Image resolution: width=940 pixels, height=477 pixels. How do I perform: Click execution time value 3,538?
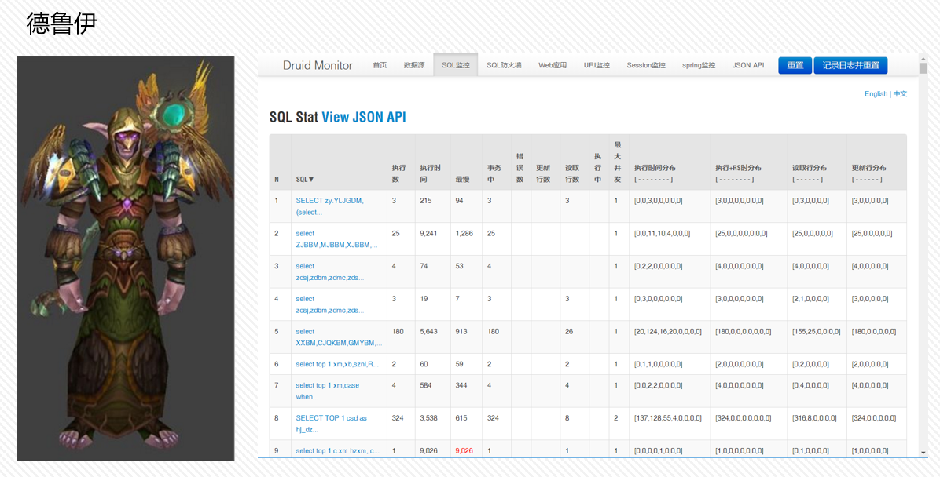(x=429, y=418)
